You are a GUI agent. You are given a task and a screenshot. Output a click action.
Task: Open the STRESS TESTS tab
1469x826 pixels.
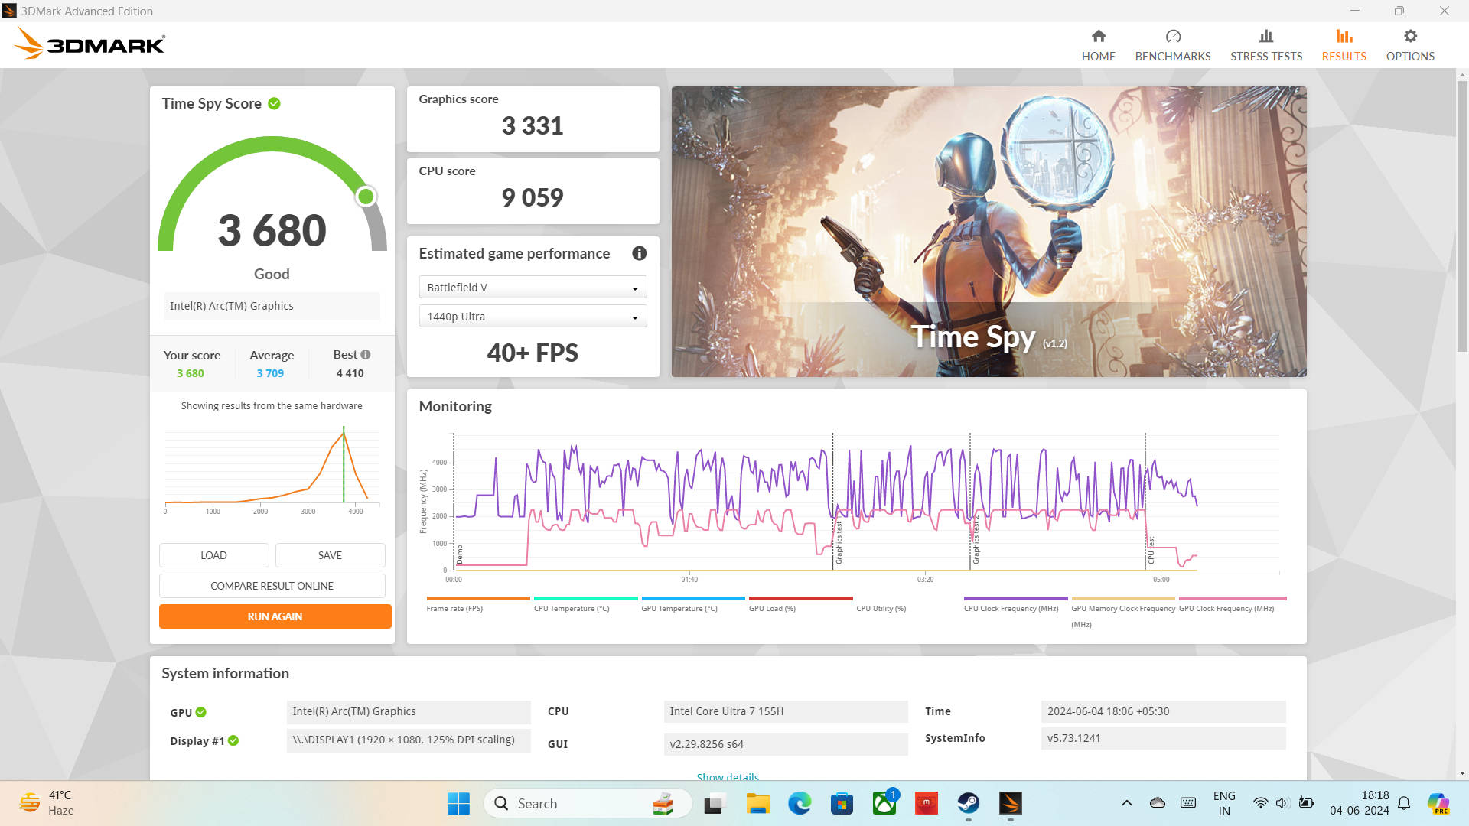tap(1265, 45)
